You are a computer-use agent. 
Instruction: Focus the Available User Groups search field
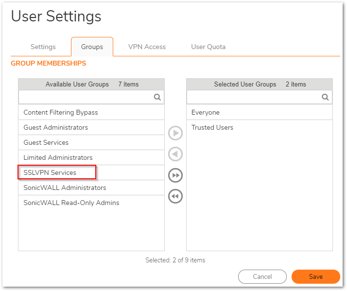click(86, 97)
